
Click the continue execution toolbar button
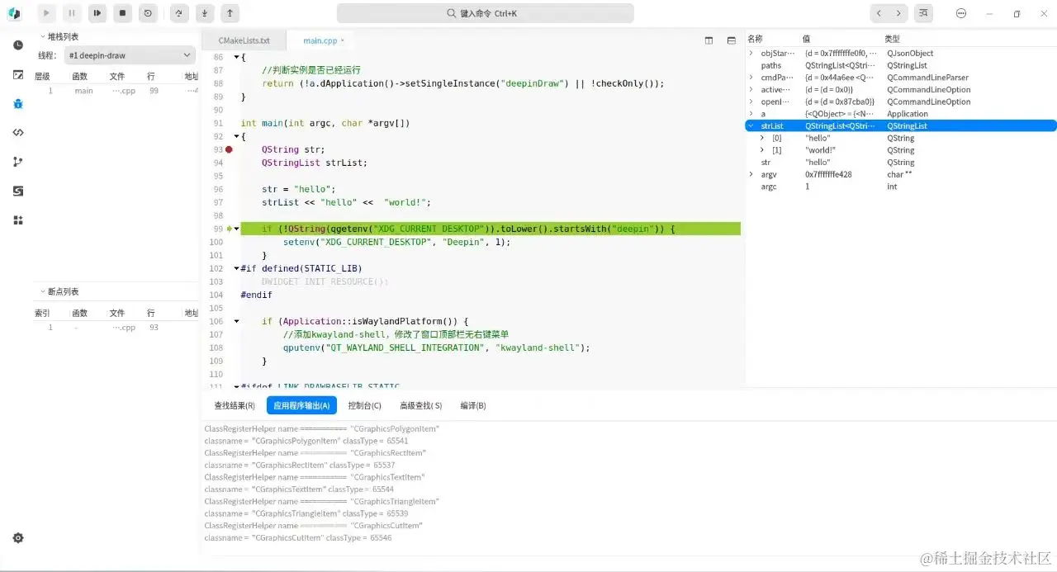pos(97,13)
